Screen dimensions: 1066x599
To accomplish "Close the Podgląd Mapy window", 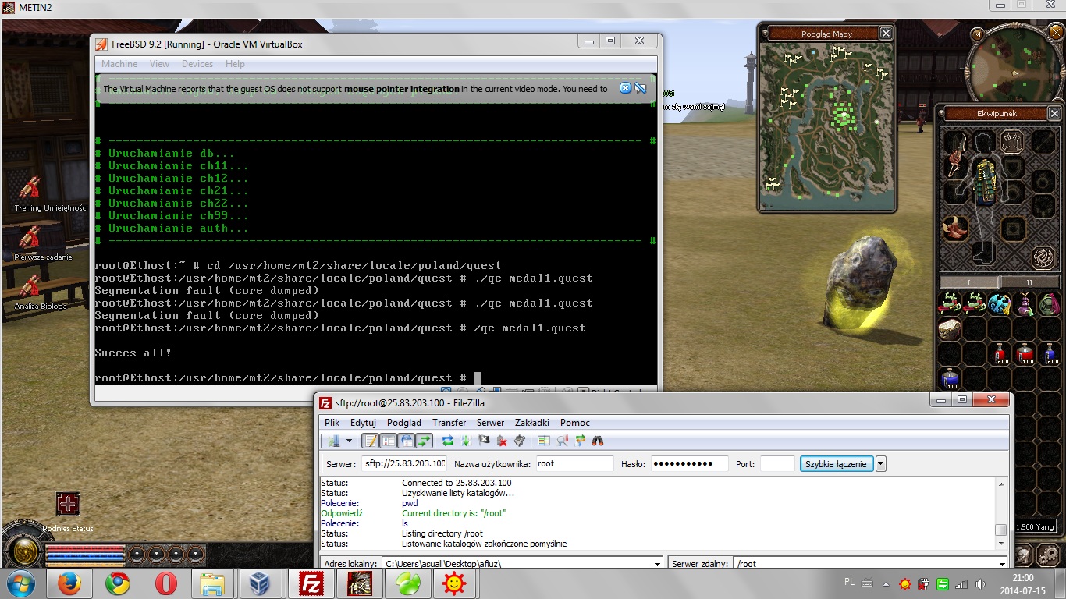I will [885, 34].
